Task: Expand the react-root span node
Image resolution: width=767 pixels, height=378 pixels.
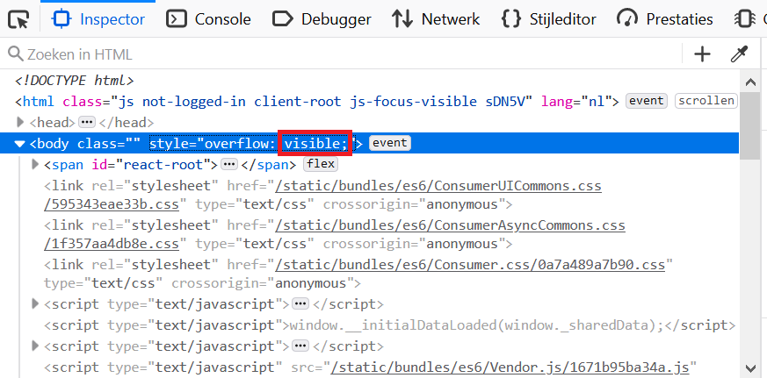Action: 35,164
